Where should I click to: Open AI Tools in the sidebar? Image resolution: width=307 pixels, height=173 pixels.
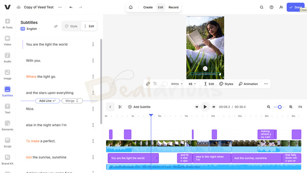tap(7, 23)
